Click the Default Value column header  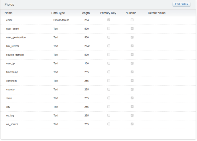pyautogui.click(x=157, y=13)
